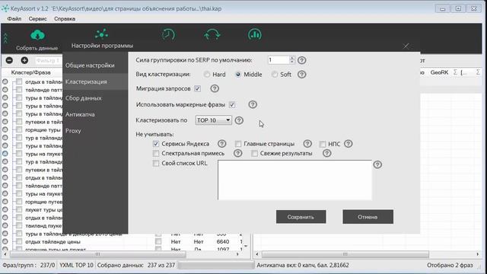Click the Сохранить button

pos(301,217)
